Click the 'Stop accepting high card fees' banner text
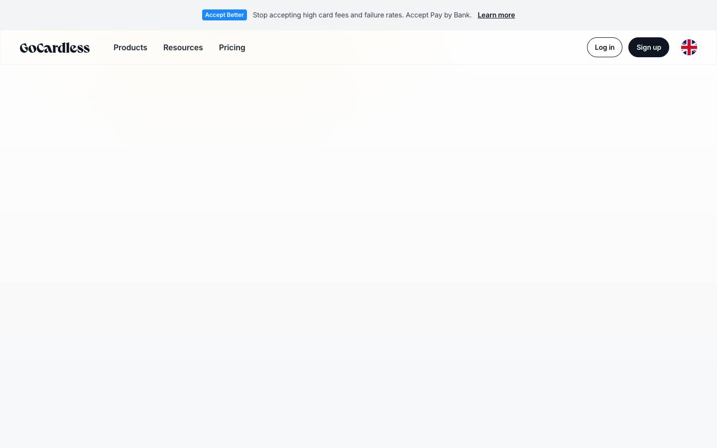Screen dimensions: 717x448 [x=362, y=15]
